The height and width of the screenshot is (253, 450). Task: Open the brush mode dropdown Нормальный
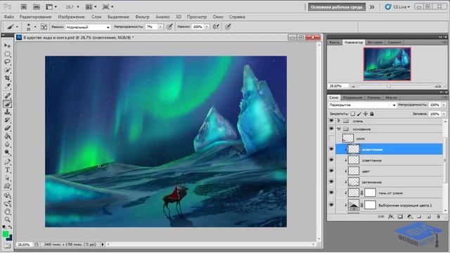[x=88, y=27]
